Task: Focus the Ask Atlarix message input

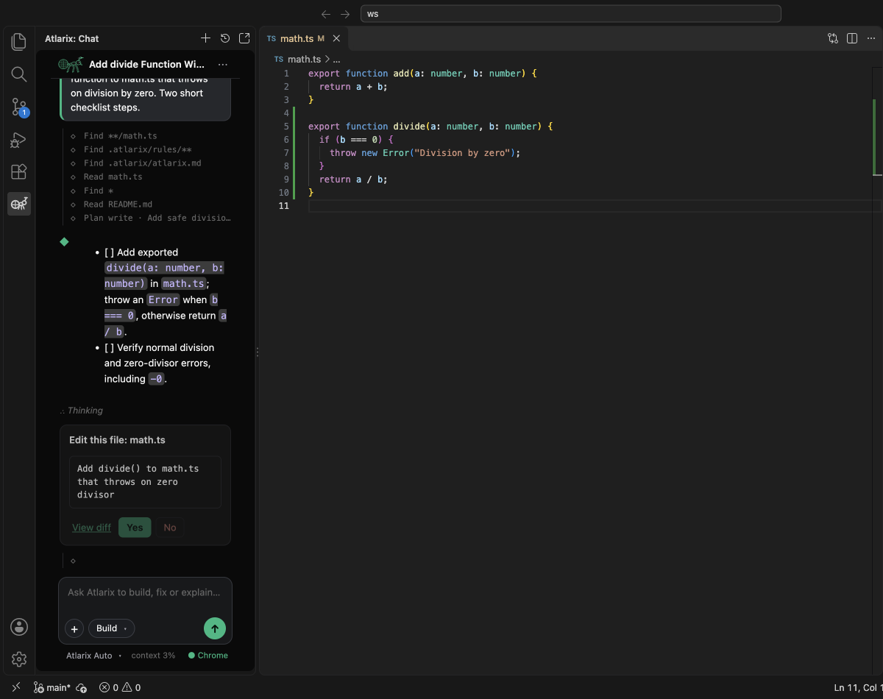Action: click(x=145, y=592)
